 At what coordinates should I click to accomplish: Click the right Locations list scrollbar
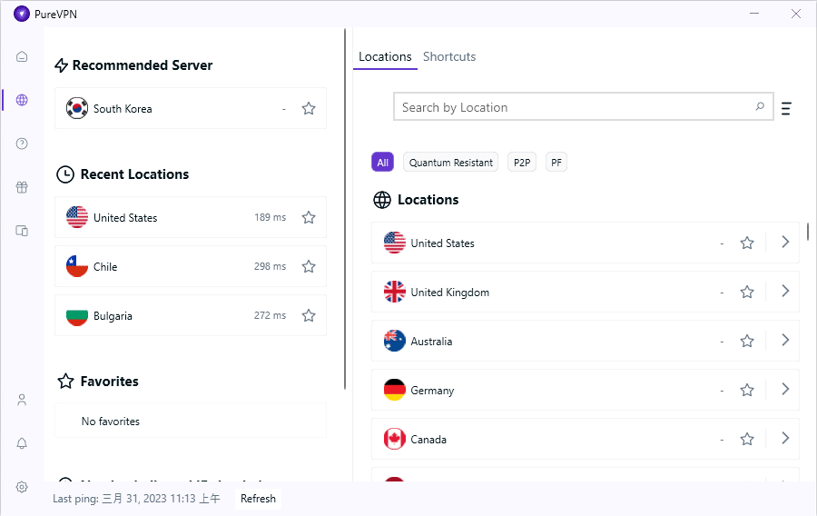(x=808, y=232)
